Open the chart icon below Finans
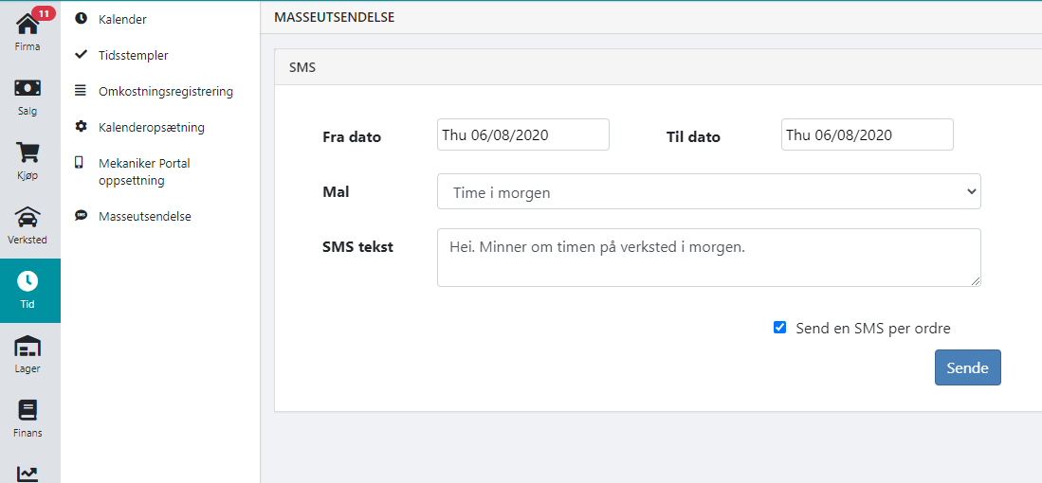 click(27, 473)
